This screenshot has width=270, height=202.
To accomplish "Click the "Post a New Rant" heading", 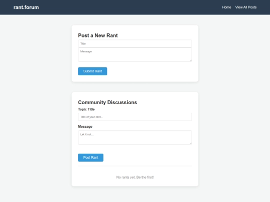I will coord(98,35).
